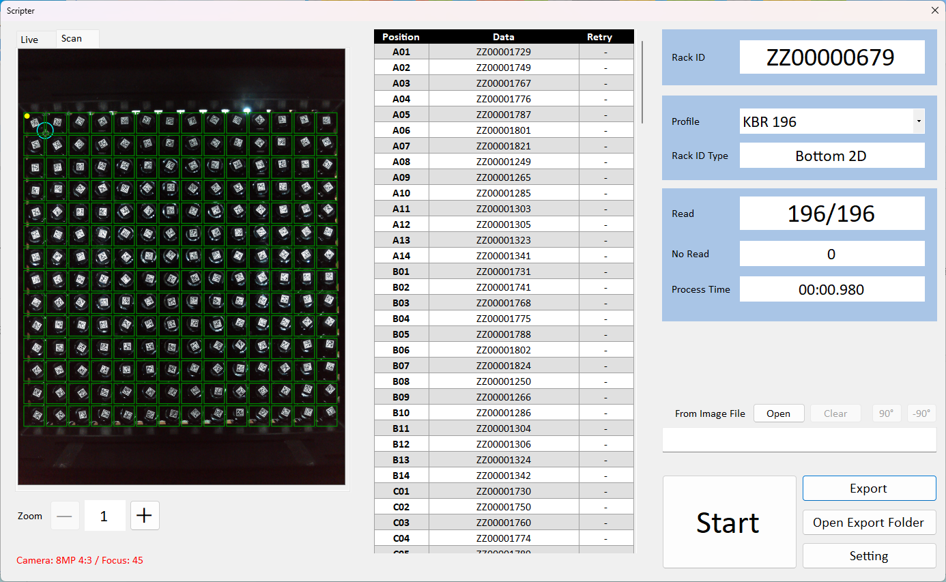
Task: Select row A08 in the results table
Action: click(504, 162)
